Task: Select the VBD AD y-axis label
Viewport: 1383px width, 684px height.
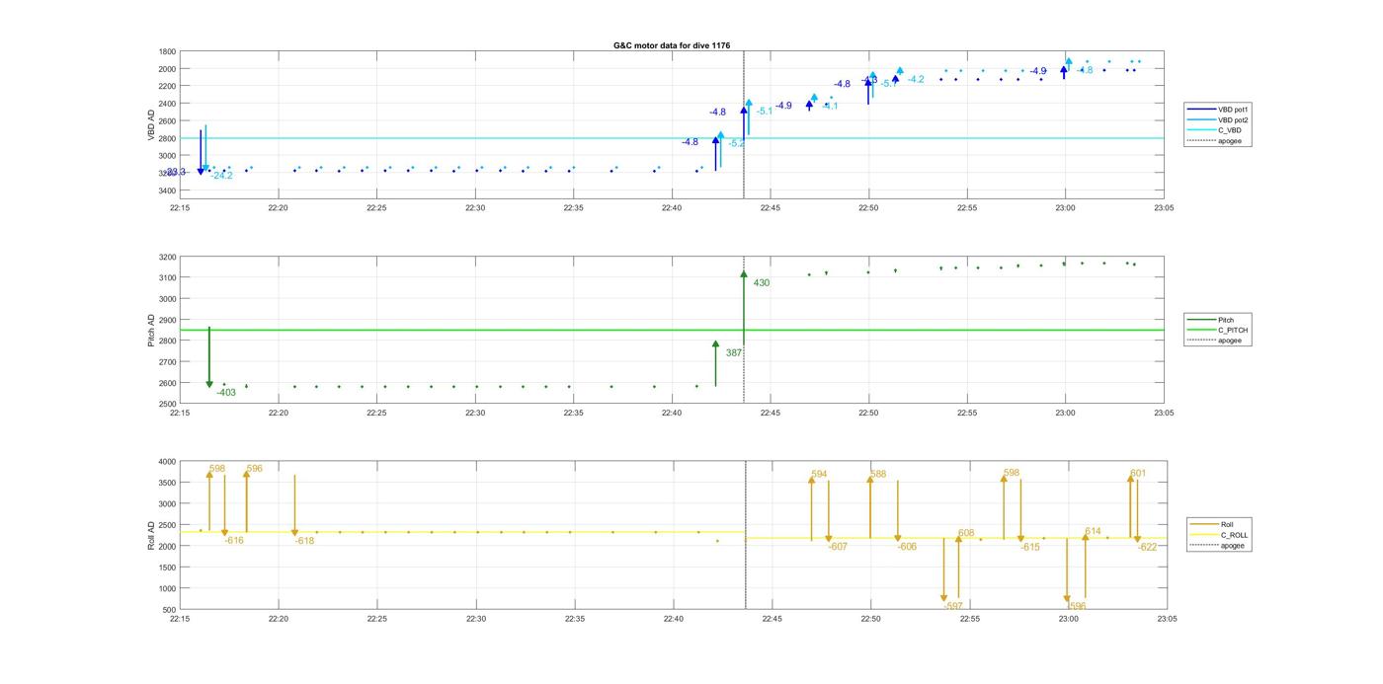Action: point(151,125)
